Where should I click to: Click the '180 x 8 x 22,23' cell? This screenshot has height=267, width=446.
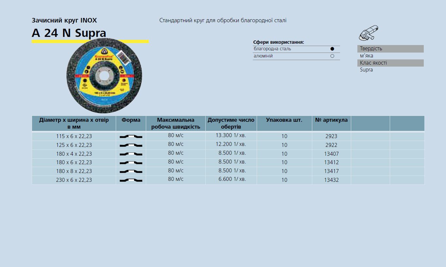click(74, 171)
